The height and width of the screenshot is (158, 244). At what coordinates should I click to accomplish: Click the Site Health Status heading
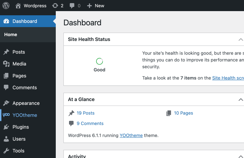89,39
